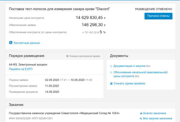Open Обоснование начальной (максимальной) цены контракта.doc
This screenshot has height=122, width=180.
tap(140, 74)
